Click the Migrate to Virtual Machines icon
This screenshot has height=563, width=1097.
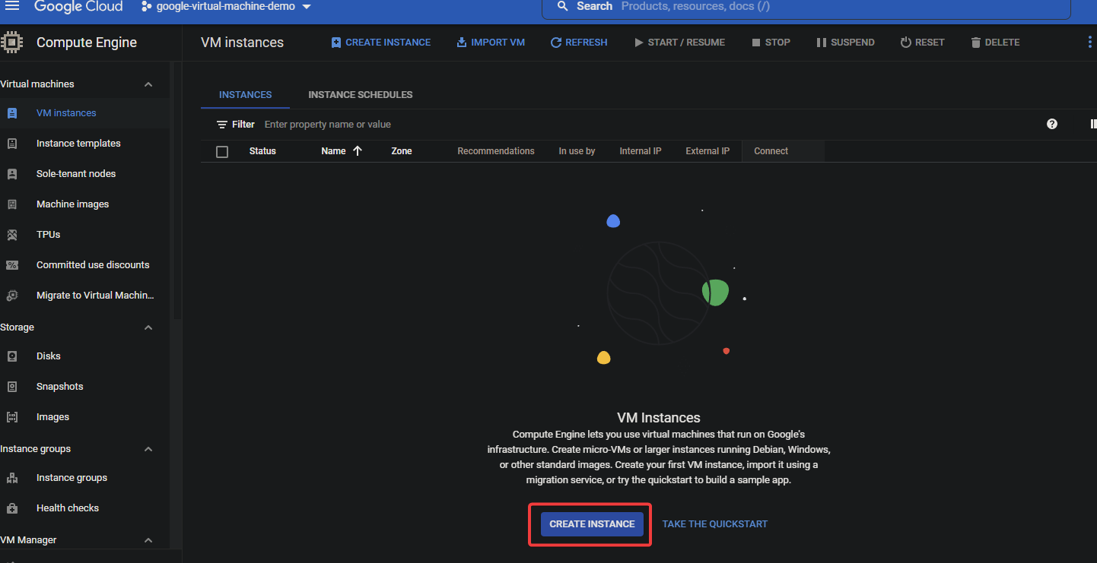point(12,296)
